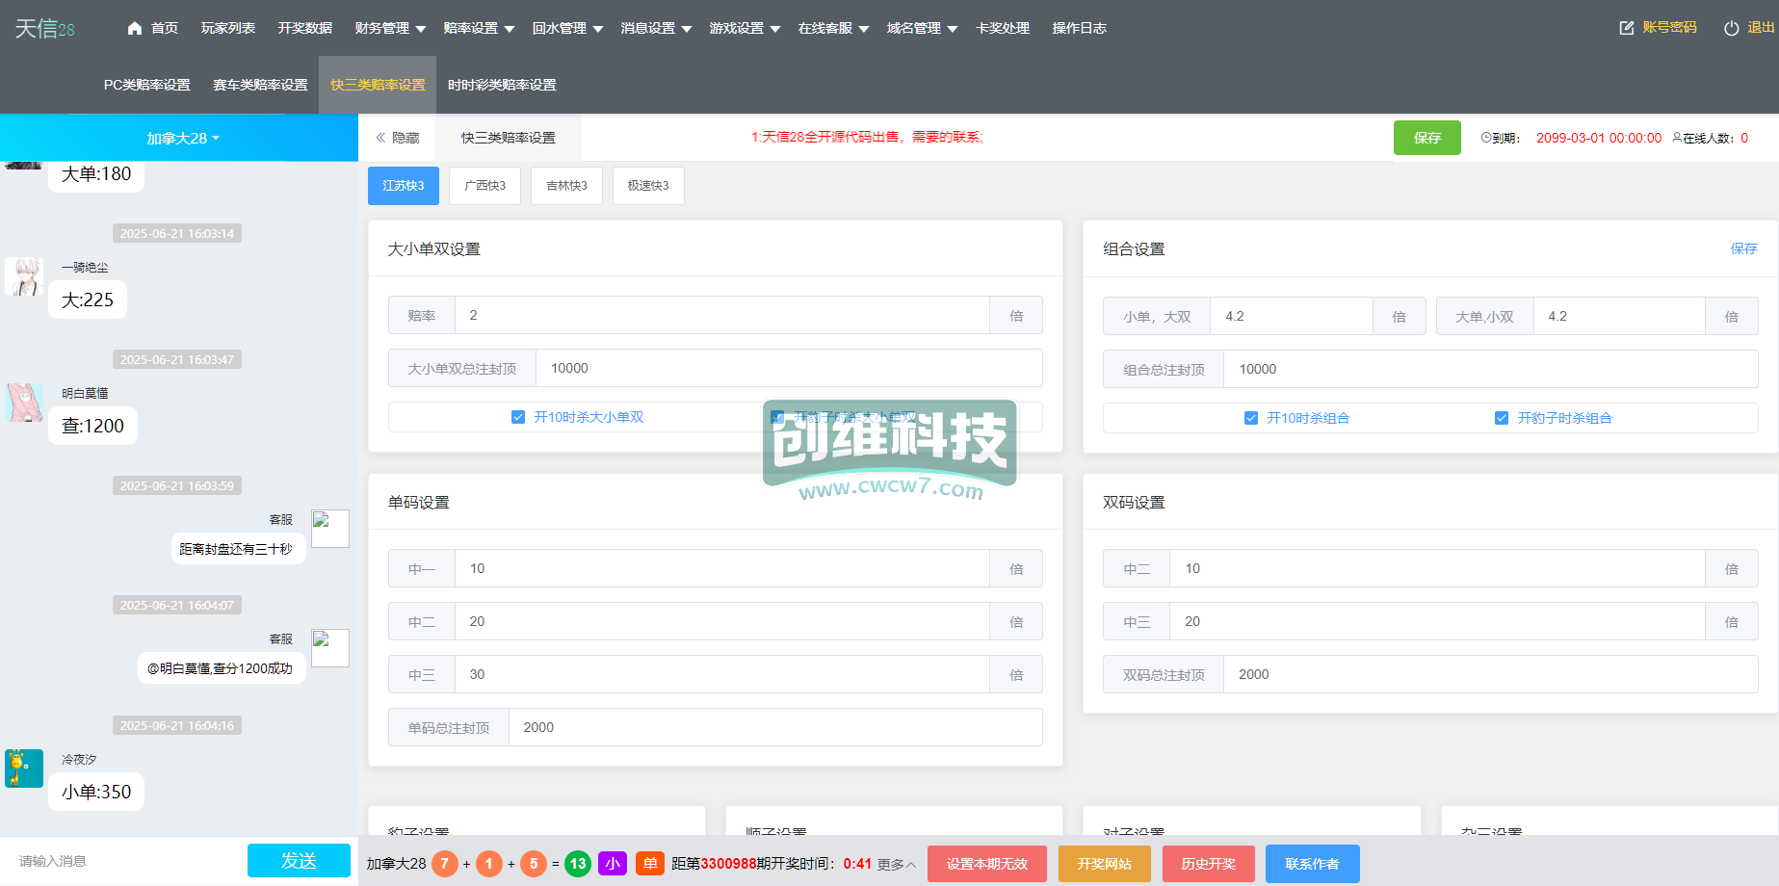
Task: Click the power icon for 退出
Action: click(1732, 28)
